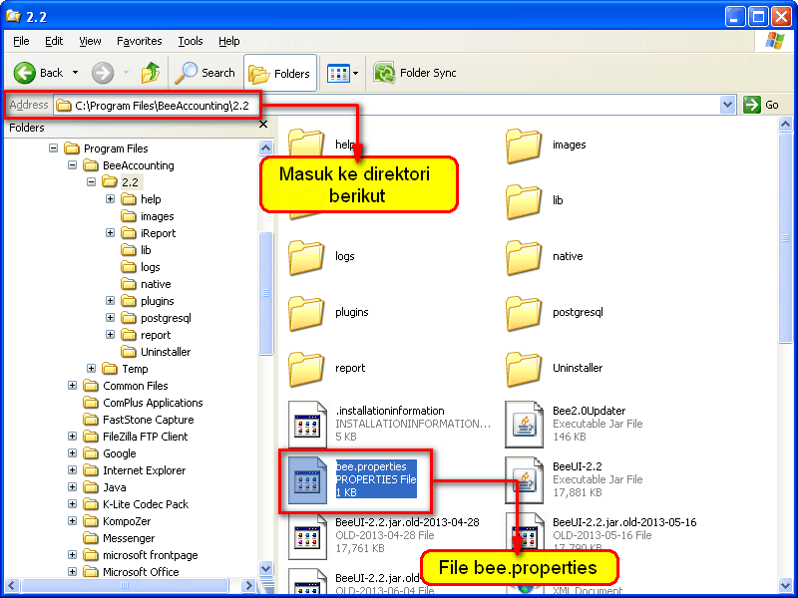Launch Folder Sync from the toolbar
The image size is (798, 598).
coord(414,73)
